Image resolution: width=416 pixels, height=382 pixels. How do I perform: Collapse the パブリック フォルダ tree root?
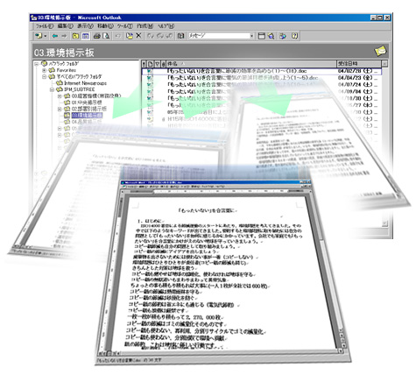click(x=37, y=64)
